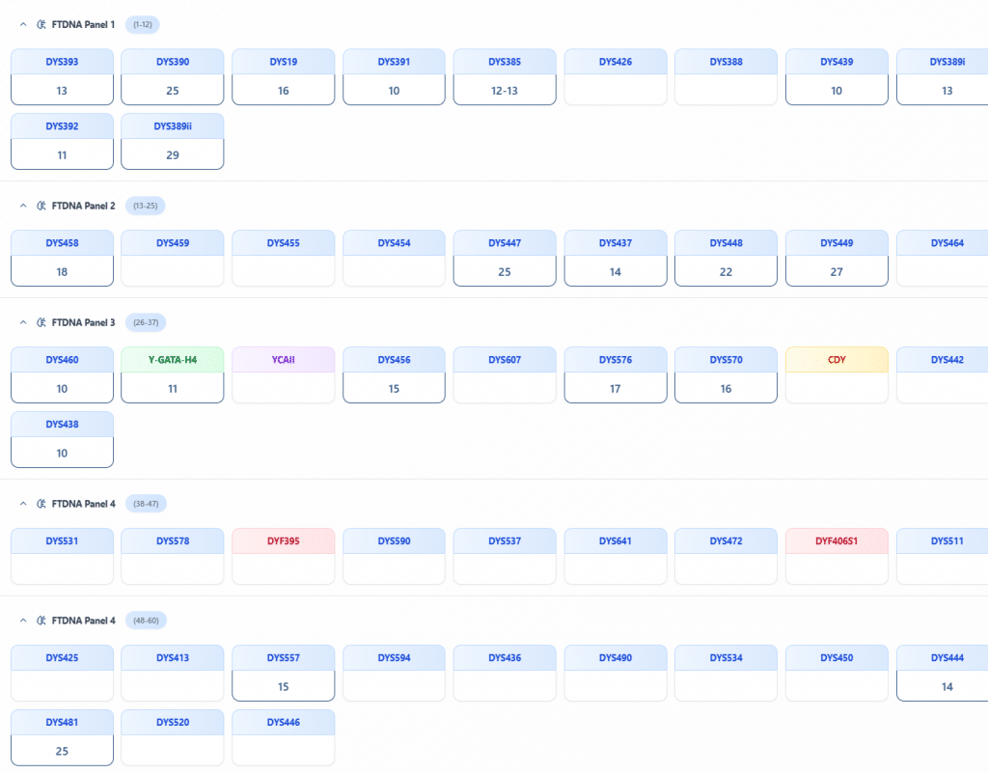988x773 pixels.
Task: Select the yellow CDY marker header
Action: [x=837, y=360]
